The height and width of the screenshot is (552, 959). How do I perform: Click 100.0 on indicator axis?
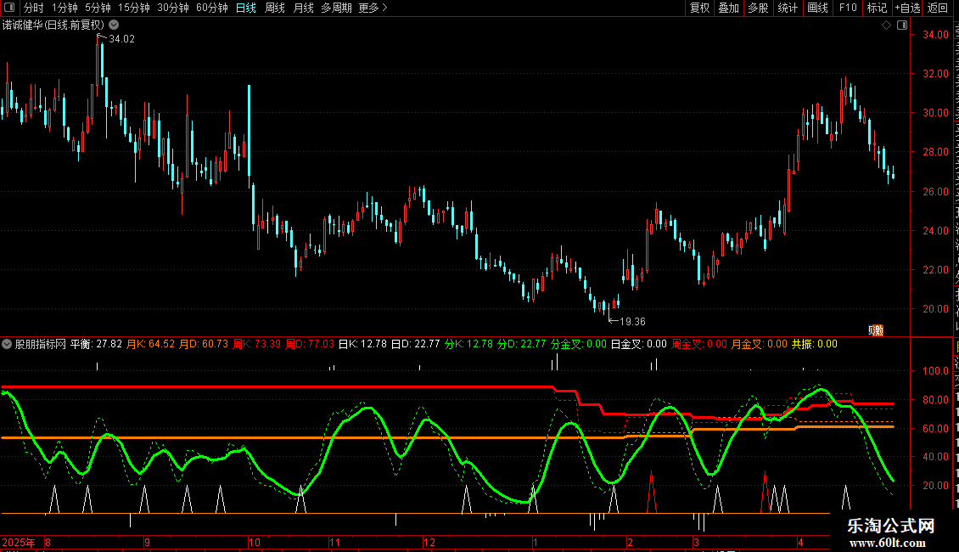935,371
